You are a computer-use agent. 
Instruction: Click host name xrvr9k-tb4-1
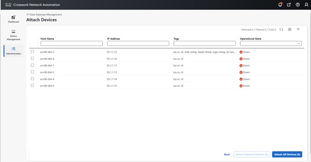[47, 66]
